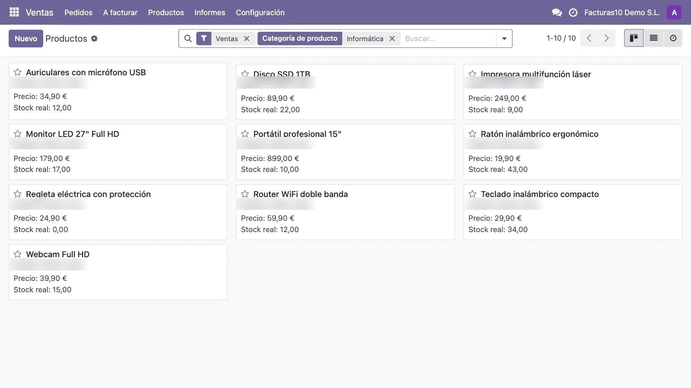Screen dimensions: 691x388
Task: Switch to kanban view
Action: click(x=634, y=38)
